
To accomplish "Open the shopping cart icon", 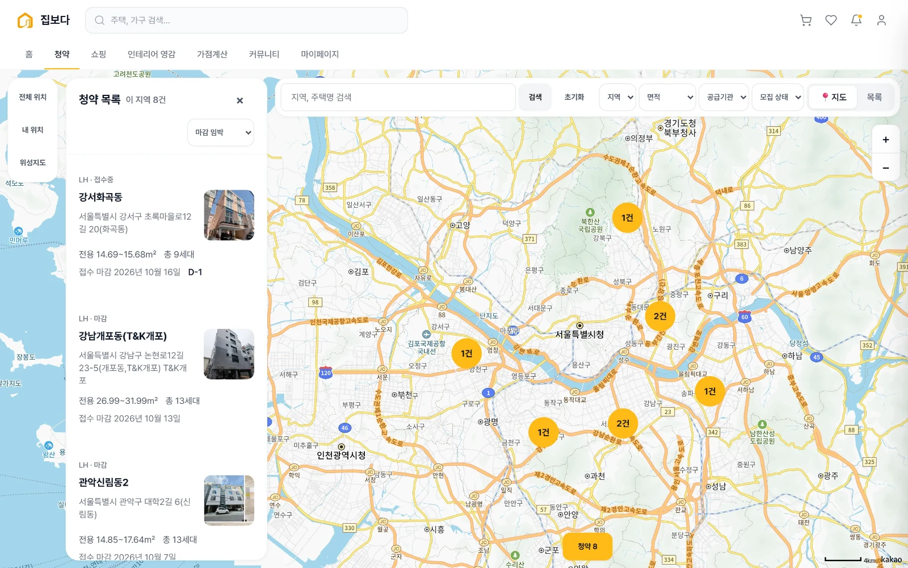I will click(x=806, y=20).
